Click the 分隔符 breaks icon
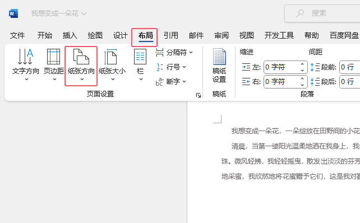The height and width of the screenshot is (223, 360). tap(160, 53)
